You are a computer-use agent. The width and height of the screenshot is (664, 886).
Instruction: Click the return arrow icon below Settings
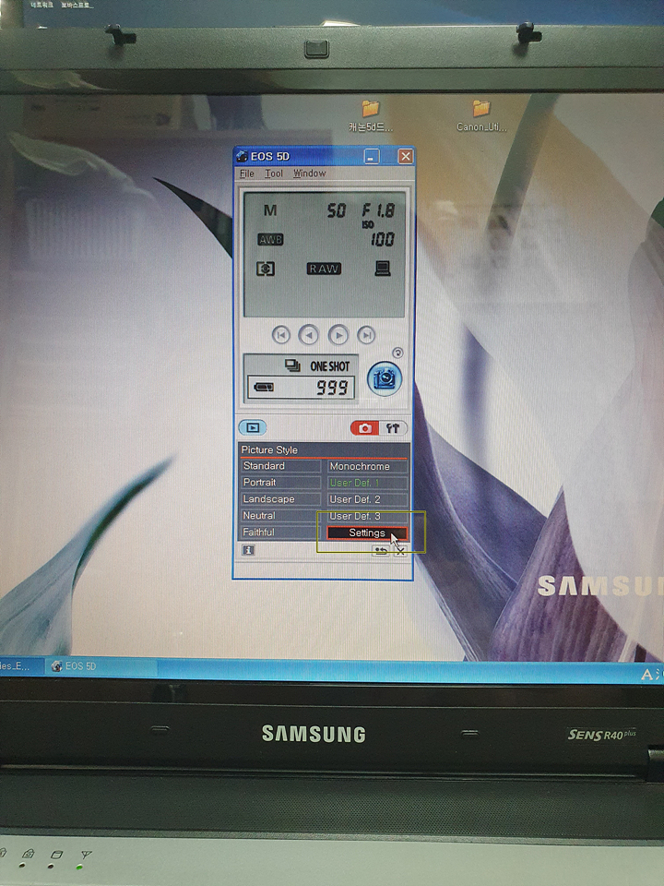[381, 551]
